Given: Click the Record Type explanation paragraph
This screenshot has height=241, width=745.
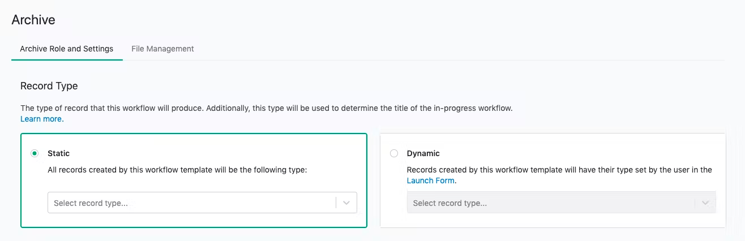Looking at the screenshot, I should [266, 107].
